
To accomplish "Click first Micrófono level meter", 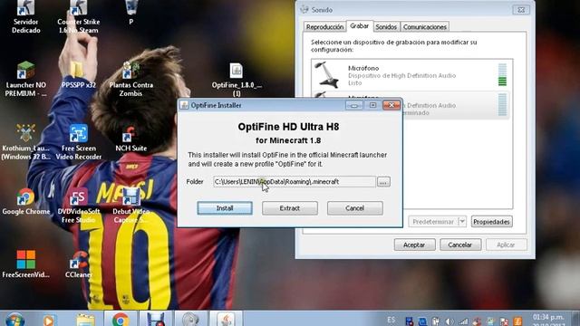I will 502,74.
